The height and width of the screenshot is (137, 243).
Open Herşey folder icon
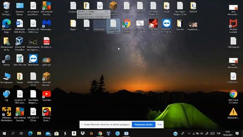[20, 78]
